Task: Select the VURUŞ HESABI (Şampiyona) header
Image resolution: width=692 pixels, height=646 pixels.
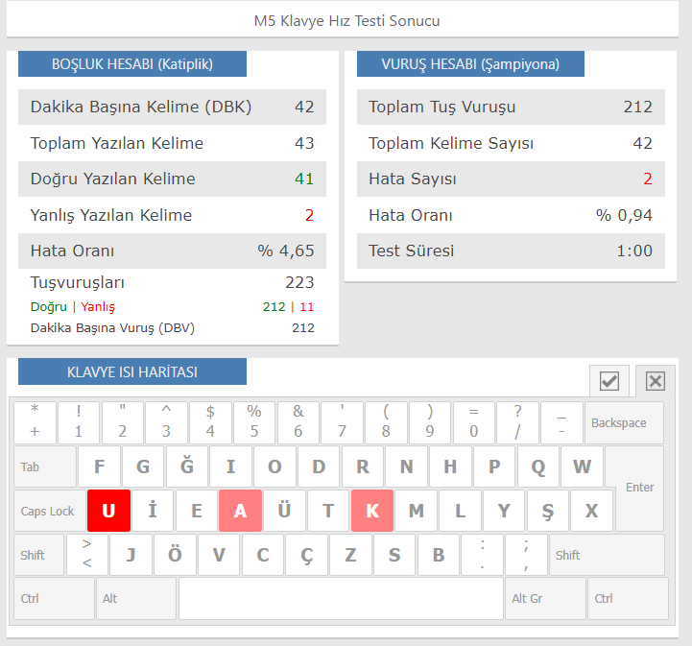Action: pos(470,64)
